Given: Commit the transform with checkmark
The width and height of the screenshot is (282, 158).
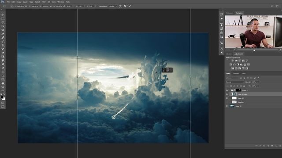Looking at the screenshot, I should click(130, 6).
